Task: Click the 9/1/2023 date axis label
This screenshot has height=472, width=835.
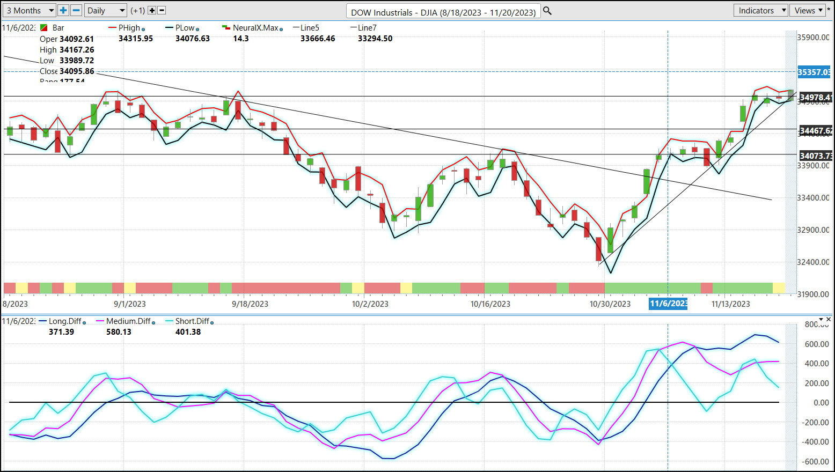Action: (130, 304)
